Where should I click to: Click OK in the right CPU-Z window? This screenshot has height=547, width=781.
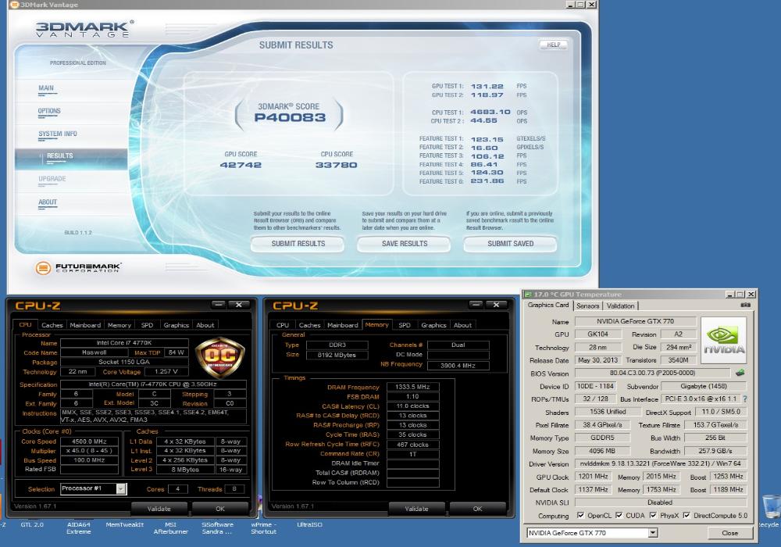(x=478, y=509)
